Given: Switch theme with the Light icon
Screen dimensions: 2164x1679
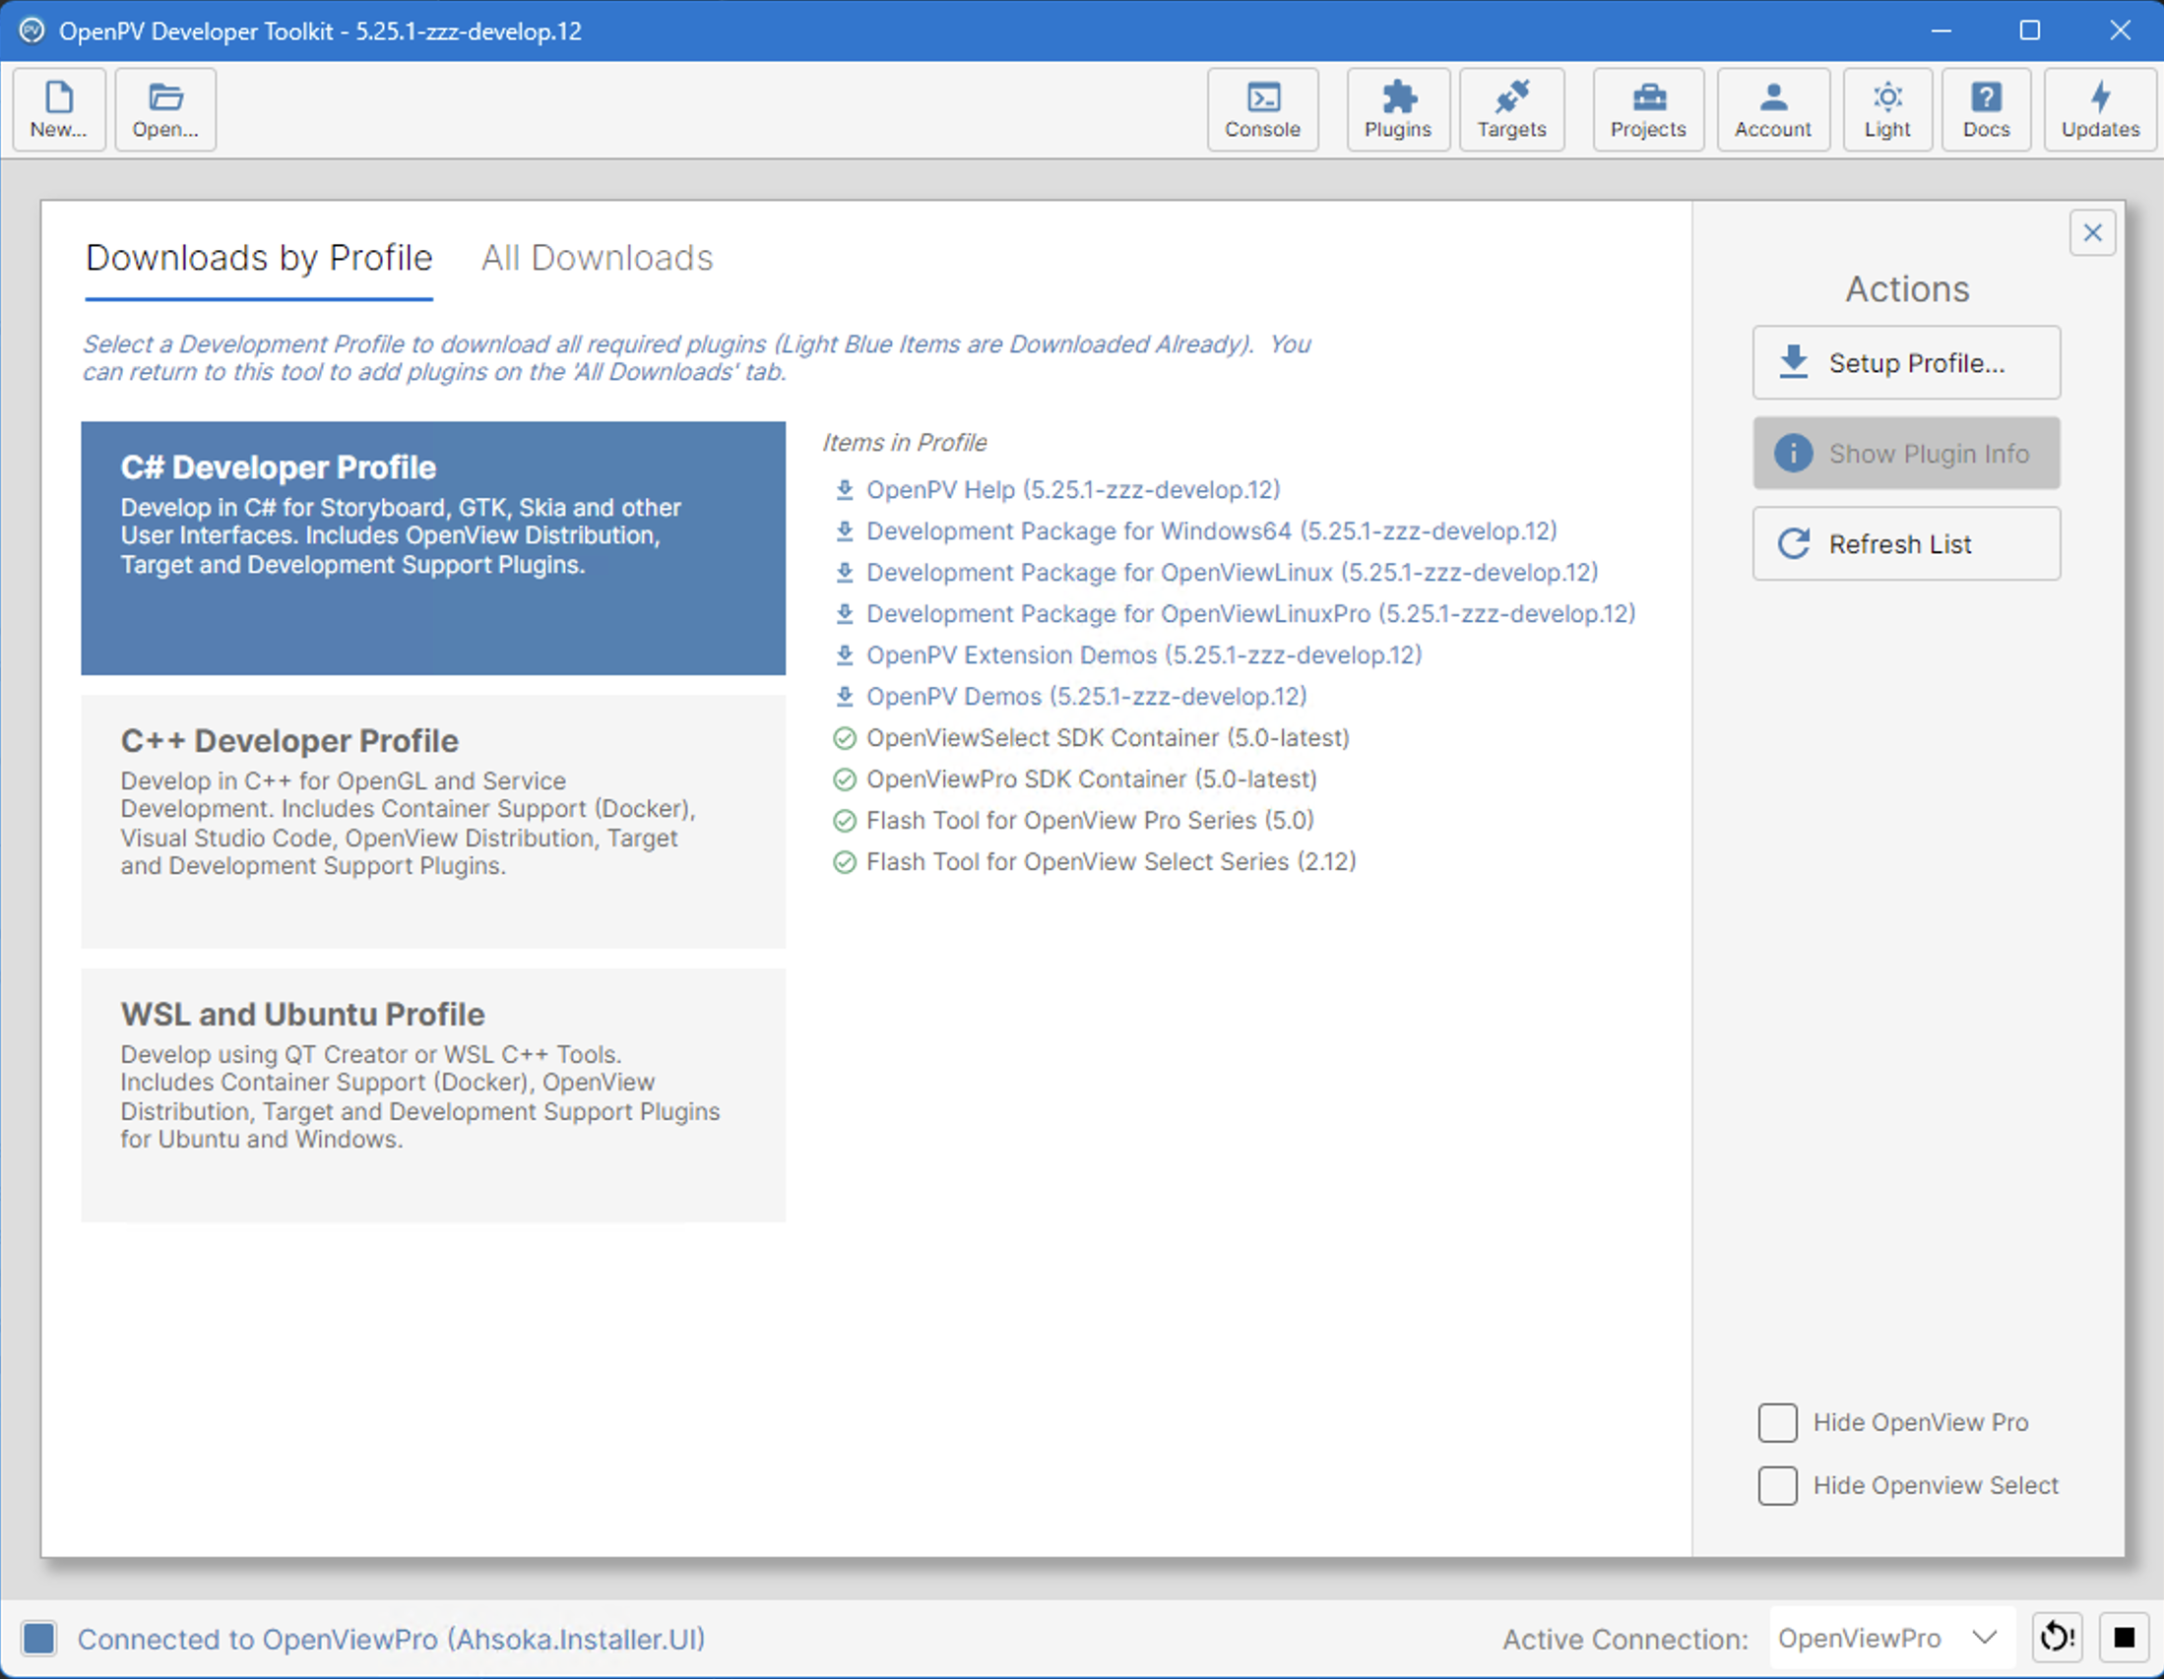Looking at the screenshot, I should tap(1887, 109).
